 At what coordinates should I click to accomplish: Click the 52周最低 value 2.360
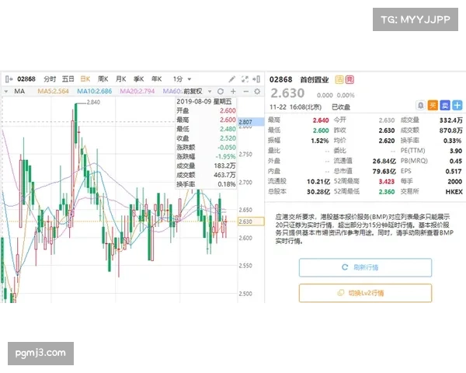coord(387,192)
